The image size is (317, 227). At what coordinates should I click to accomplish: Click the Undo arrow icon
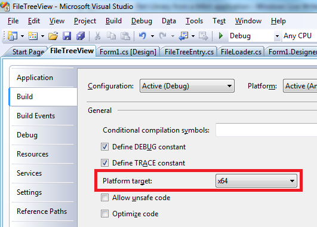[143, 36]
